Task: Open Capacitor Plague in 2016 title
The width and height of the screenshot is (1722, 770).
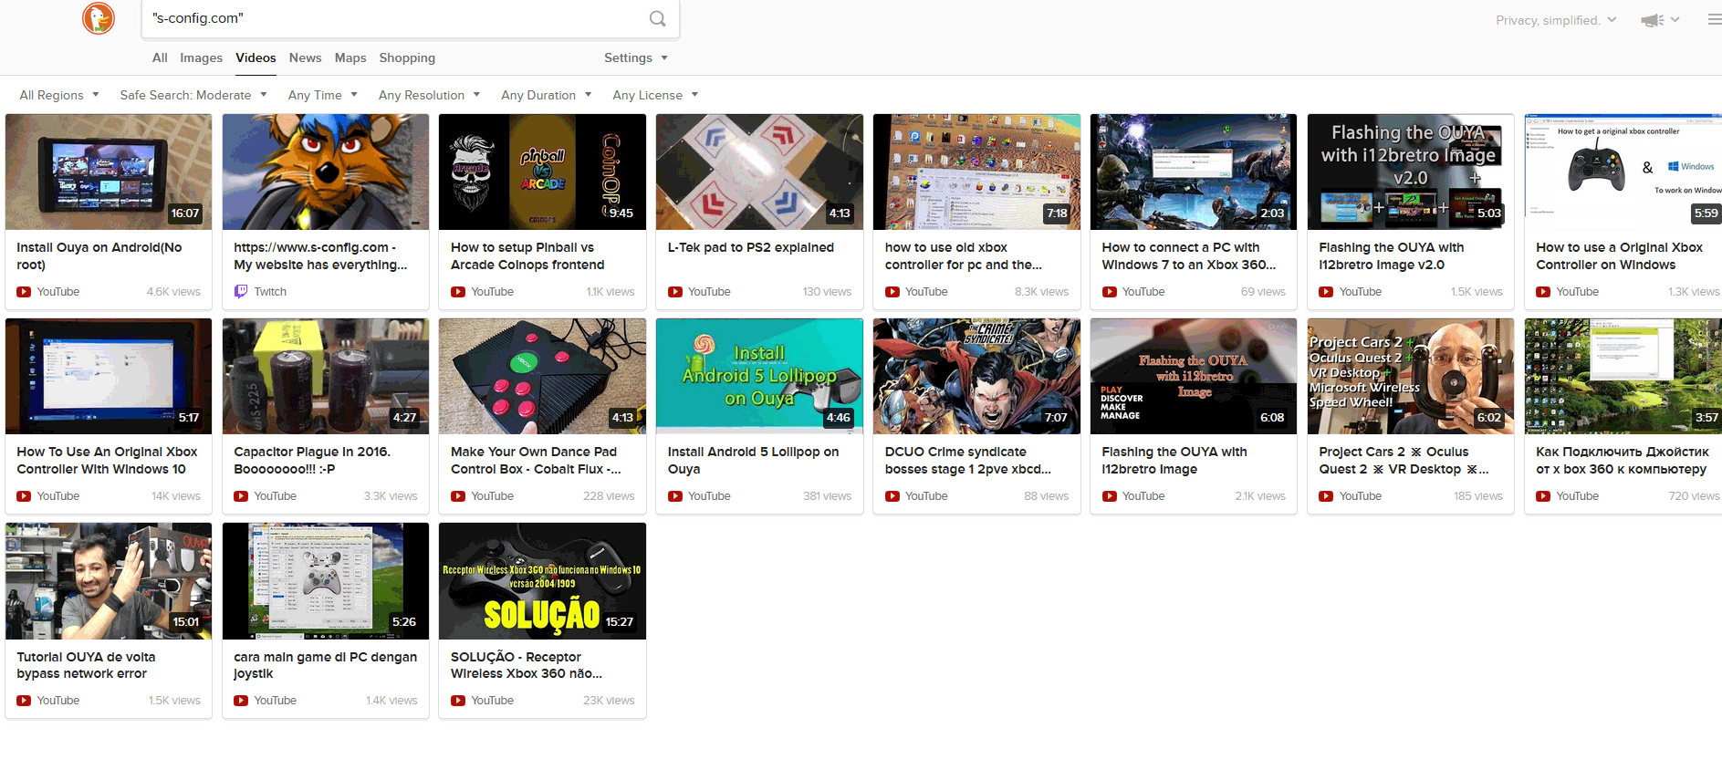Action: tap(311, 461)
